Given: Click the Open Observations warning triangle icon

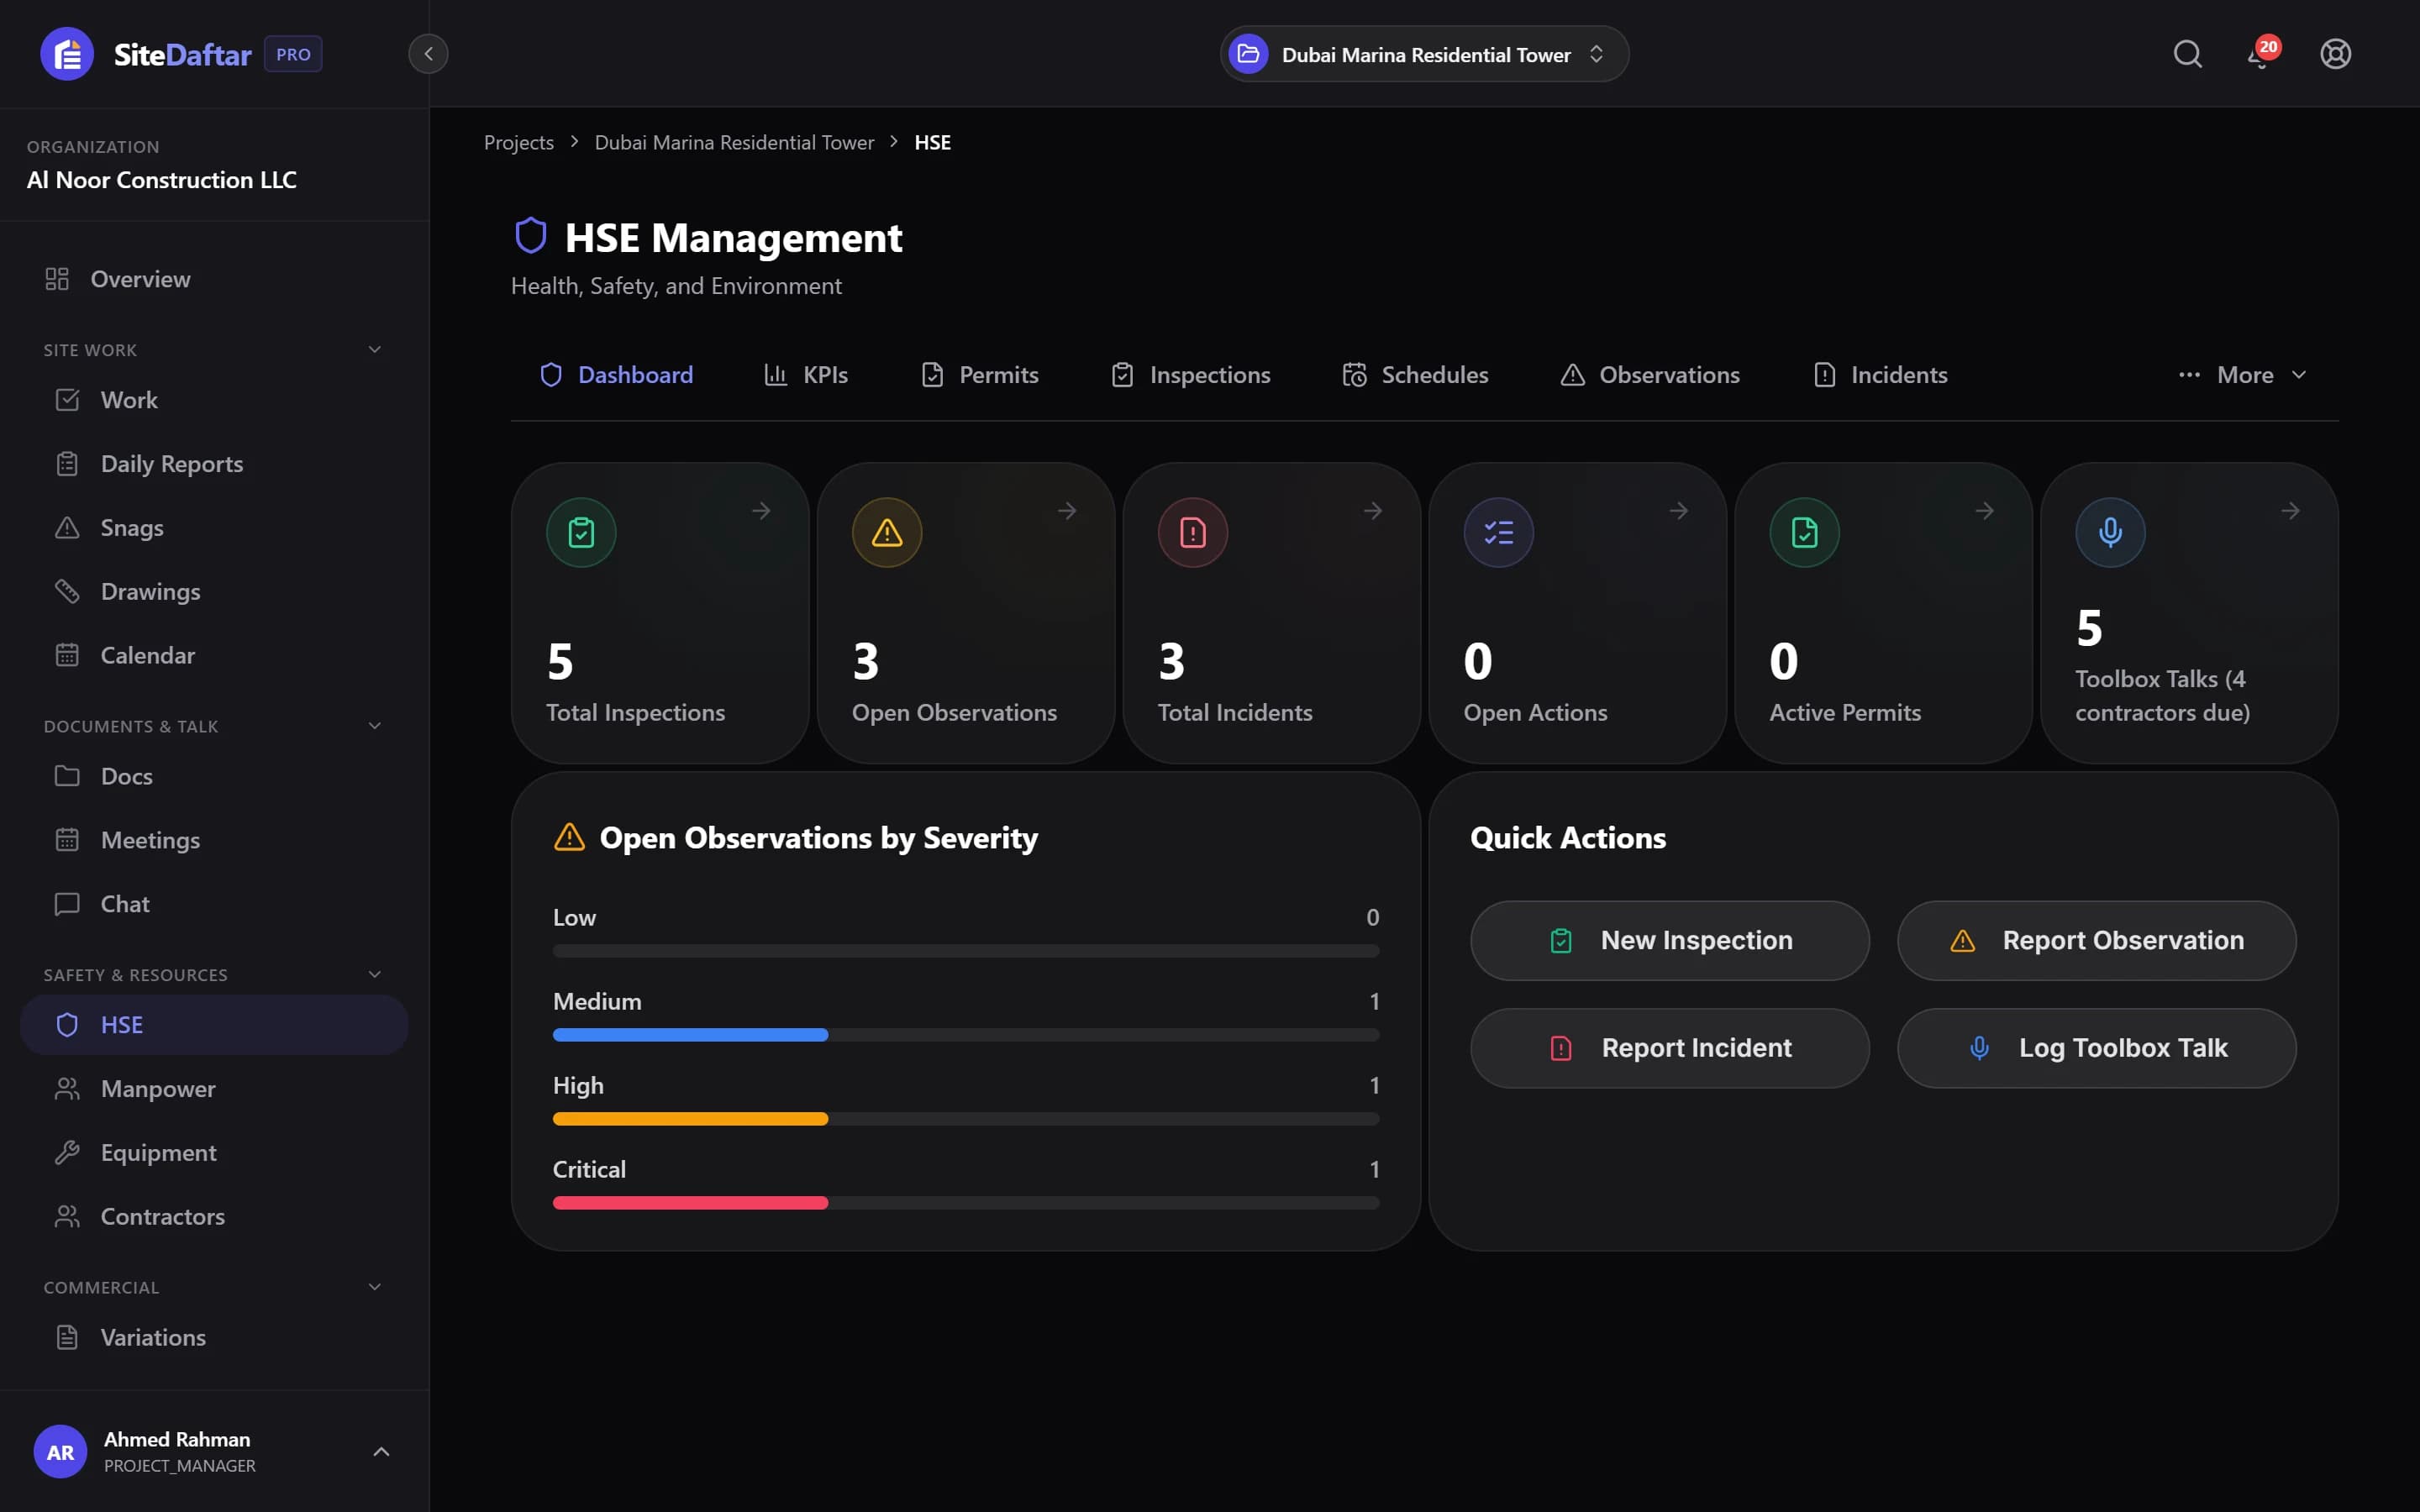Looking at the screenshot, I should pyautogui.click(x=887, y=532).
